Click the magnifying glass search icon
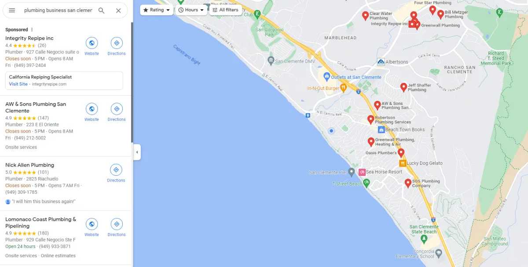Image resolution: width=528 pixels, height=267 pixels. (x=102, y=11)
